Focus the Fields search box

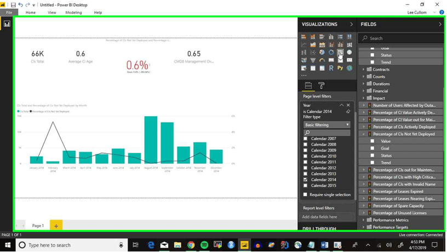pyautogui.click(x=400, y=38)
